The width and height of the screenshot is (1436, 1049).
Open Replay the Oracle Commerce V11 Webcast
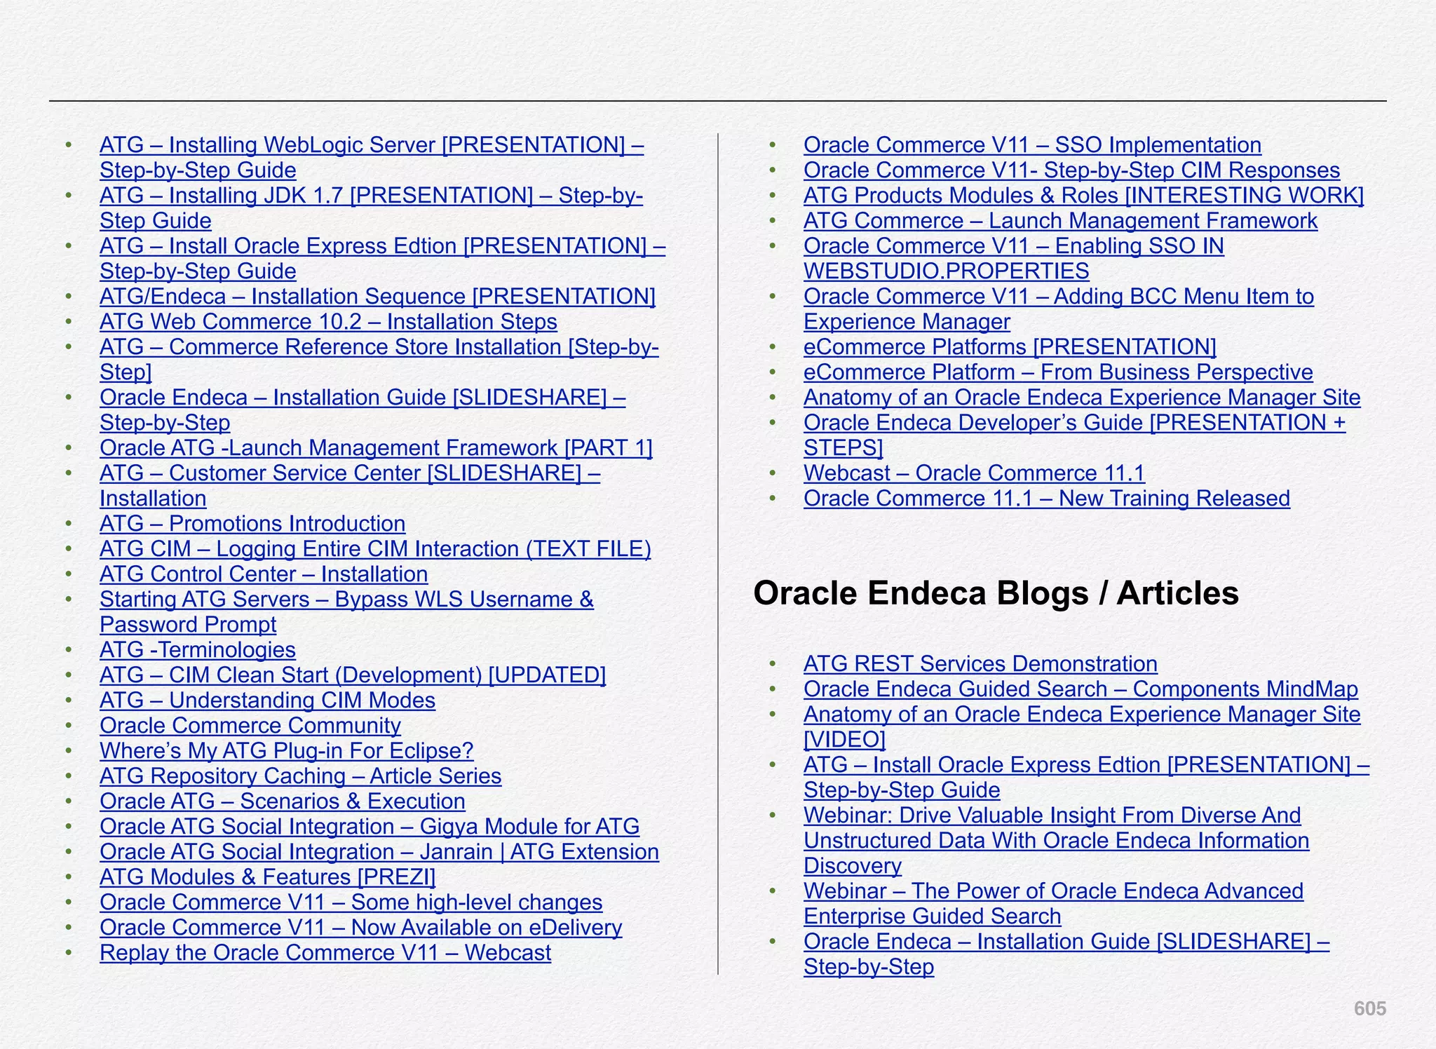point(325,953)
